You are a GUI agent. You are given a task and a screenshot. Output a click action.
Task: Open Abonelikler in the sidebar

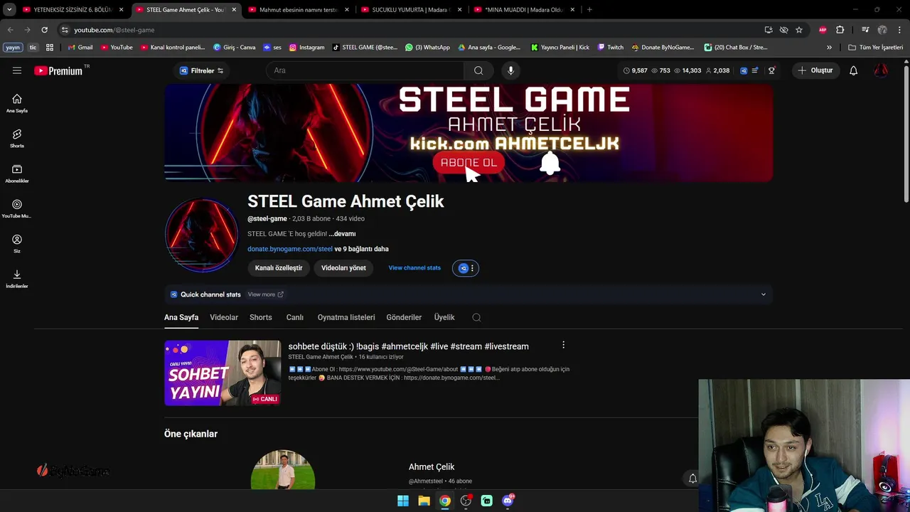(17, 174)
